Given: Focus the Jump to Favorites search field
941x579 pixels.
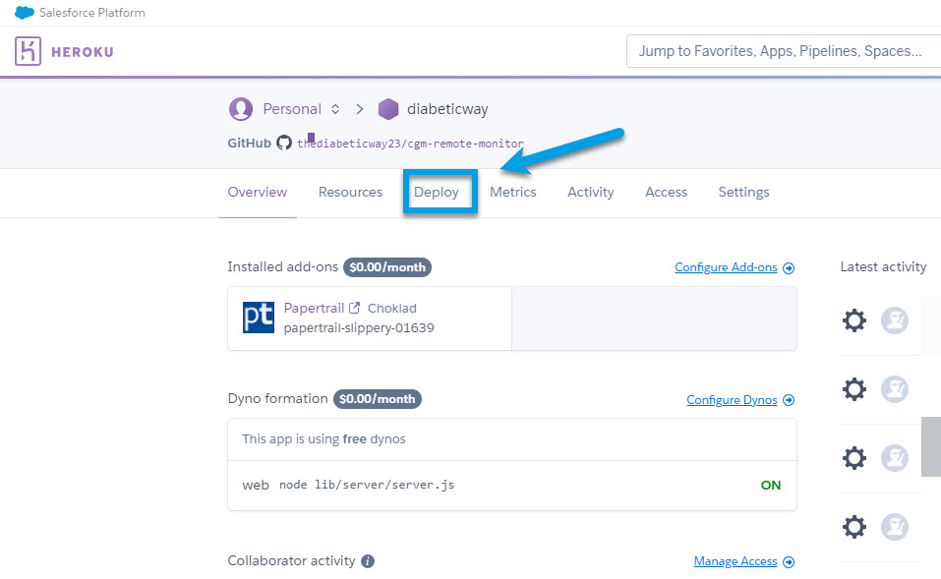Looking at the screenshot, I should point(782,51).
